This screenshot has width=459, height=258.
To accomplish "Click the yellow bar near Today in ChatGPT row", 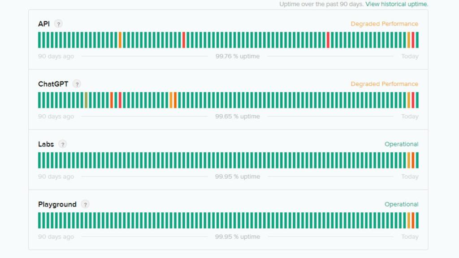I will coord(409,100).
